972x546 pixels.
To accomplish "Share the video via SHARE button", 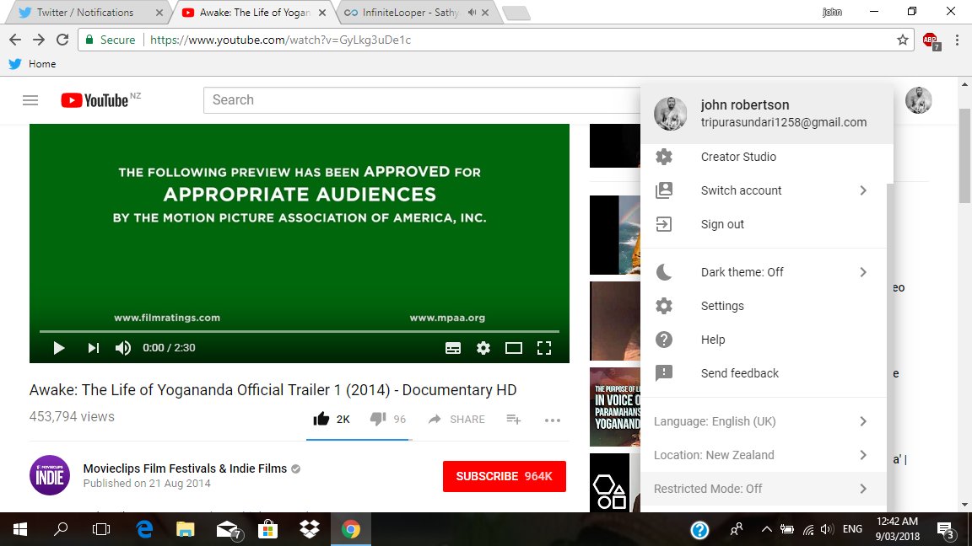I will (456, 419).
